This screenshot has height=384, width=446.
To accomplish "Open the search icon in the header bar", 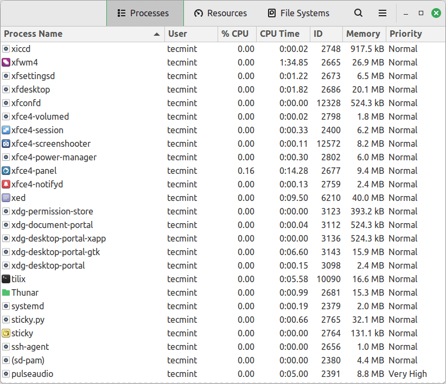I will coord(357,13).
